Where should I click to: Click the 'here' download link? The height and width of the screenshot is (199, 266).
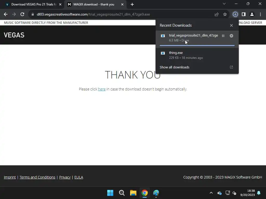(x=102, y=89)
